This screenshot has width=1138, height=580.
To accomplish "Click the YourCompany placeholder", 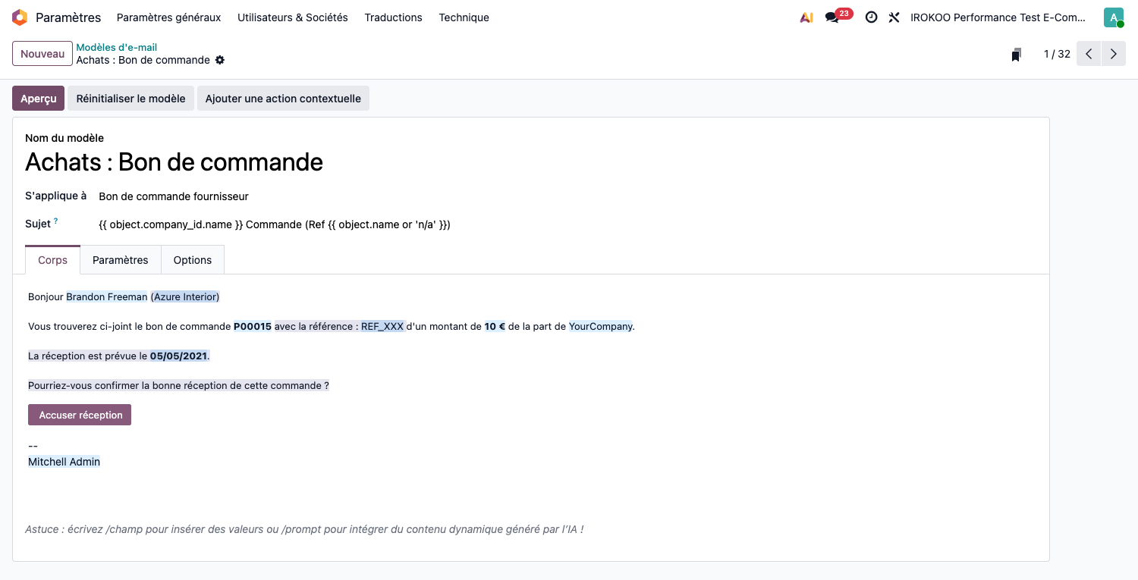I will 601,326.
